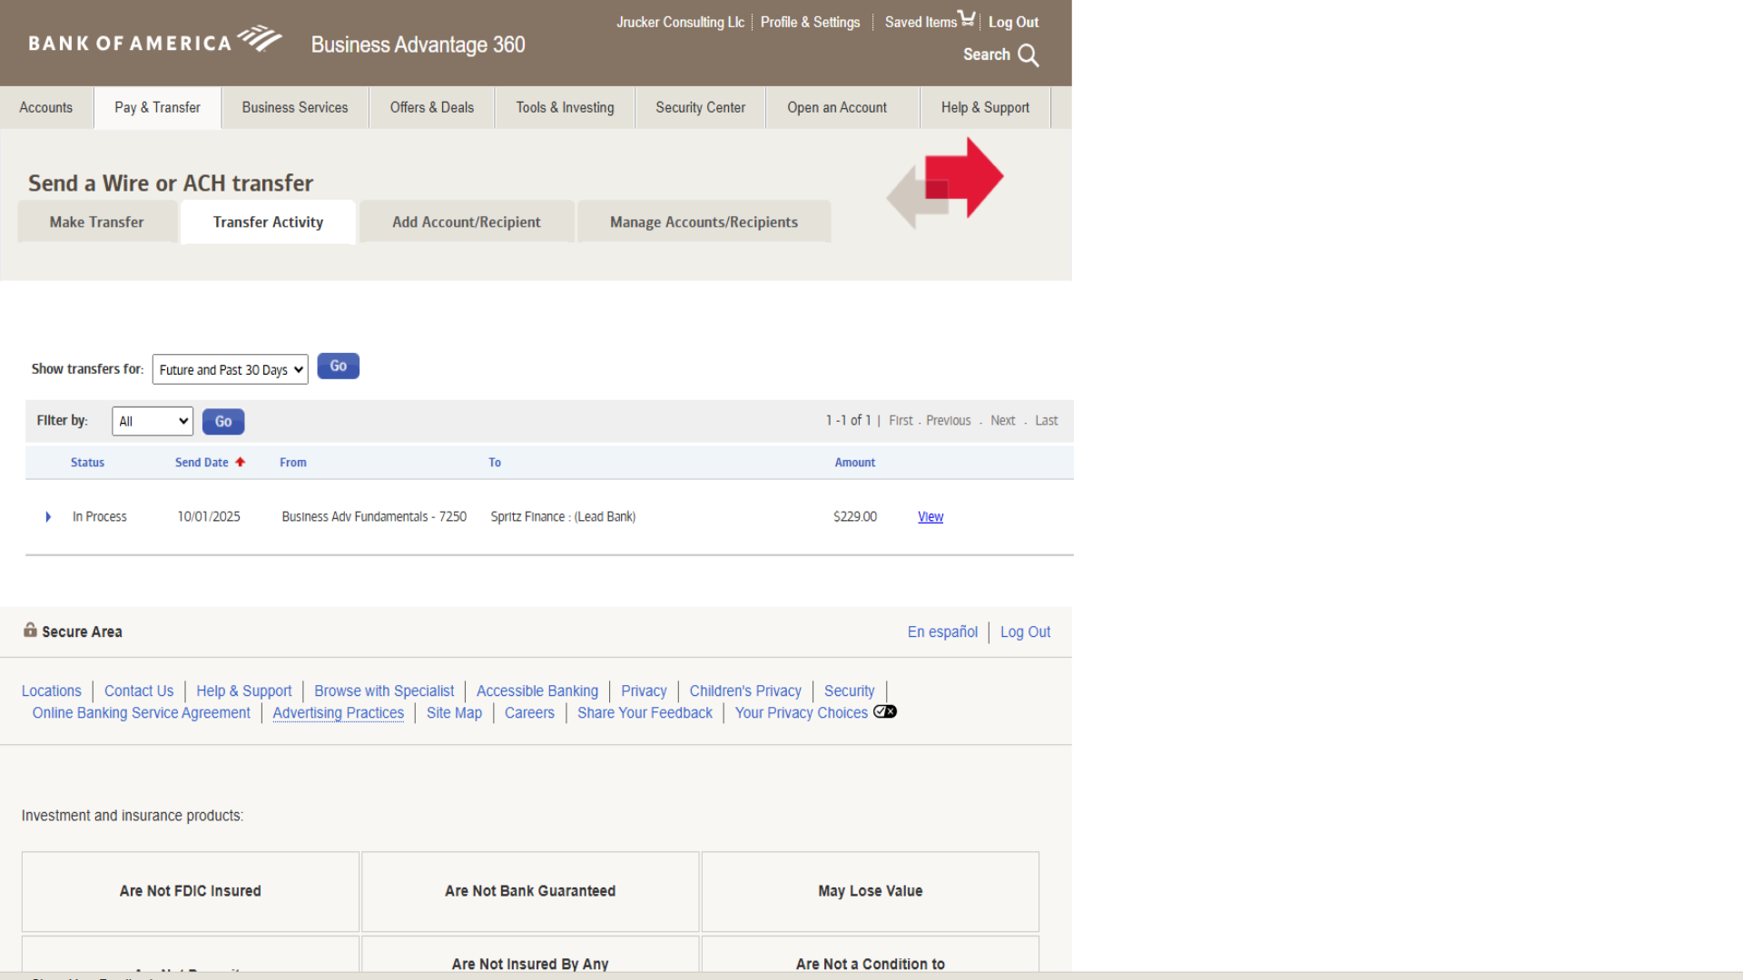Open the Show transfers for dropdown

point(230,369)
